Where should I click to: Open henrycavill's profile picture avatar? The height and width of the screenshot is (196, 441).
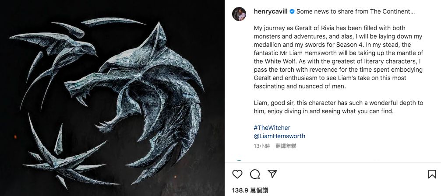pyautogui.click(x=239, y=13)
